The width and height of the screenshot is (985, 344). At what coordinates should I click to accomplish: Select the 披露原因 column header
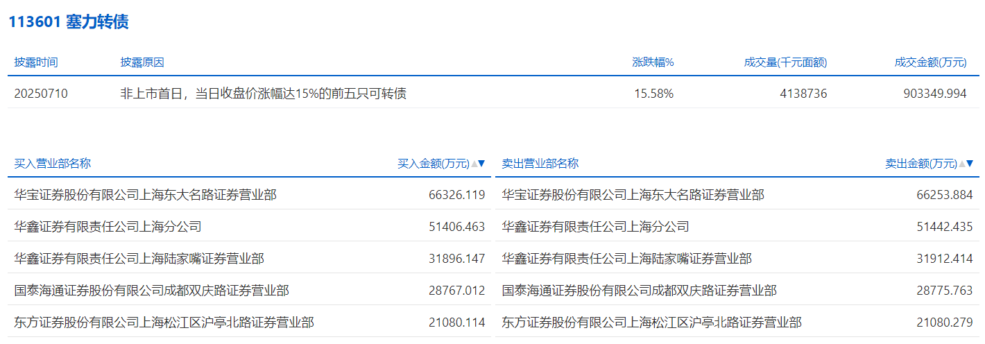pyautogui.click(x=142, y=62)
